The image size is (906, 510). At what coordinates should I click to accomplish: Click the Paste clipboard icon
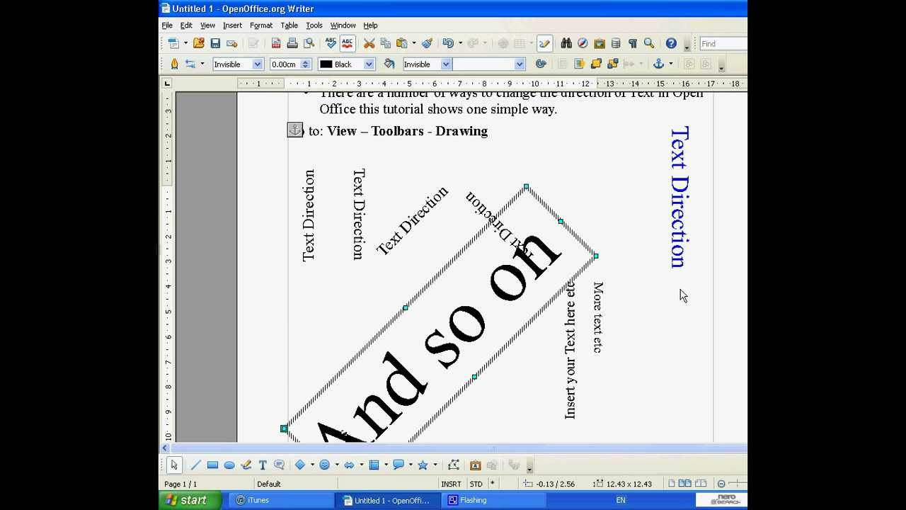[x=402, y=44]
